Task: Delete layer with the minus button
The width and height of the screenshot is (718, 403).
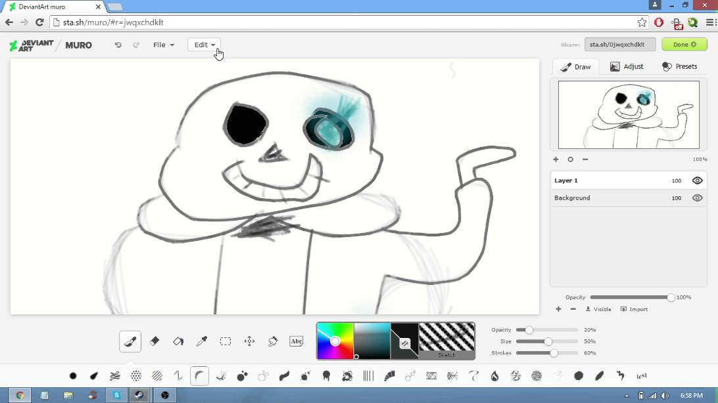Action: tap(573, 309)
